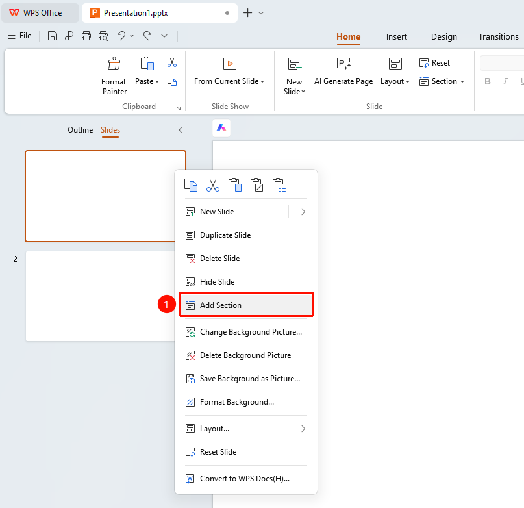Click the New Slide ribbon button
The image size is (524, 508).
pyautogui.click(x=294, y=77)
